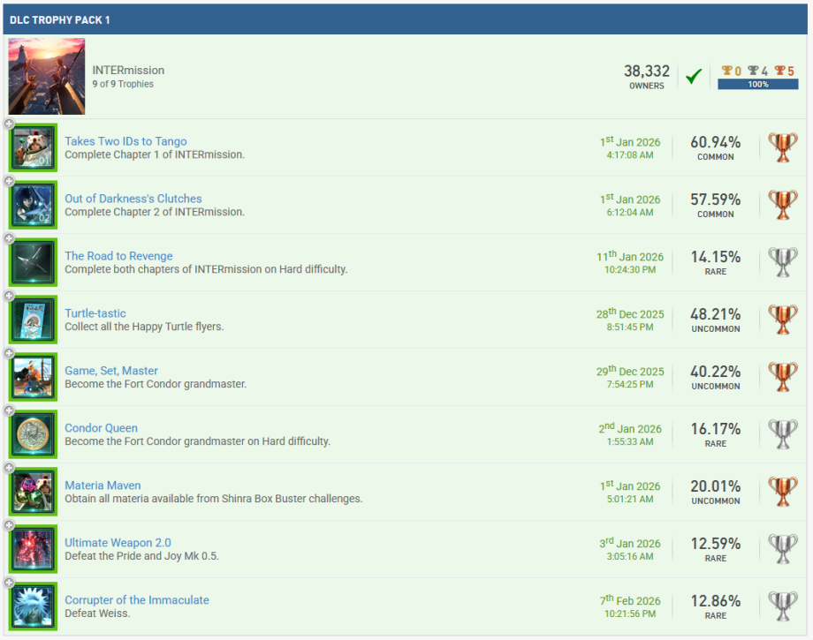813x640 pixels.
Task: Open the Turtle-tastic trophy link
Action: tap(95, 313)
